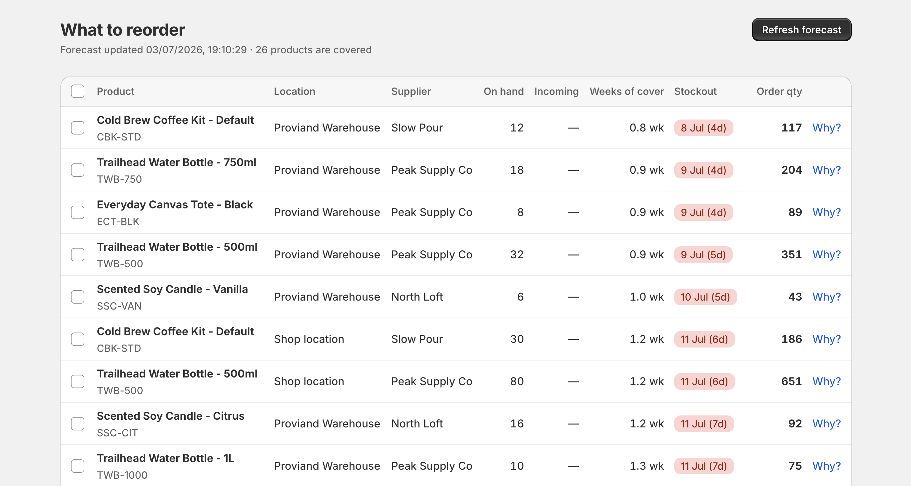Viewport: 911px width, 486px height.
Task: Click the order quantity 651
Action: tap(791, 381)
